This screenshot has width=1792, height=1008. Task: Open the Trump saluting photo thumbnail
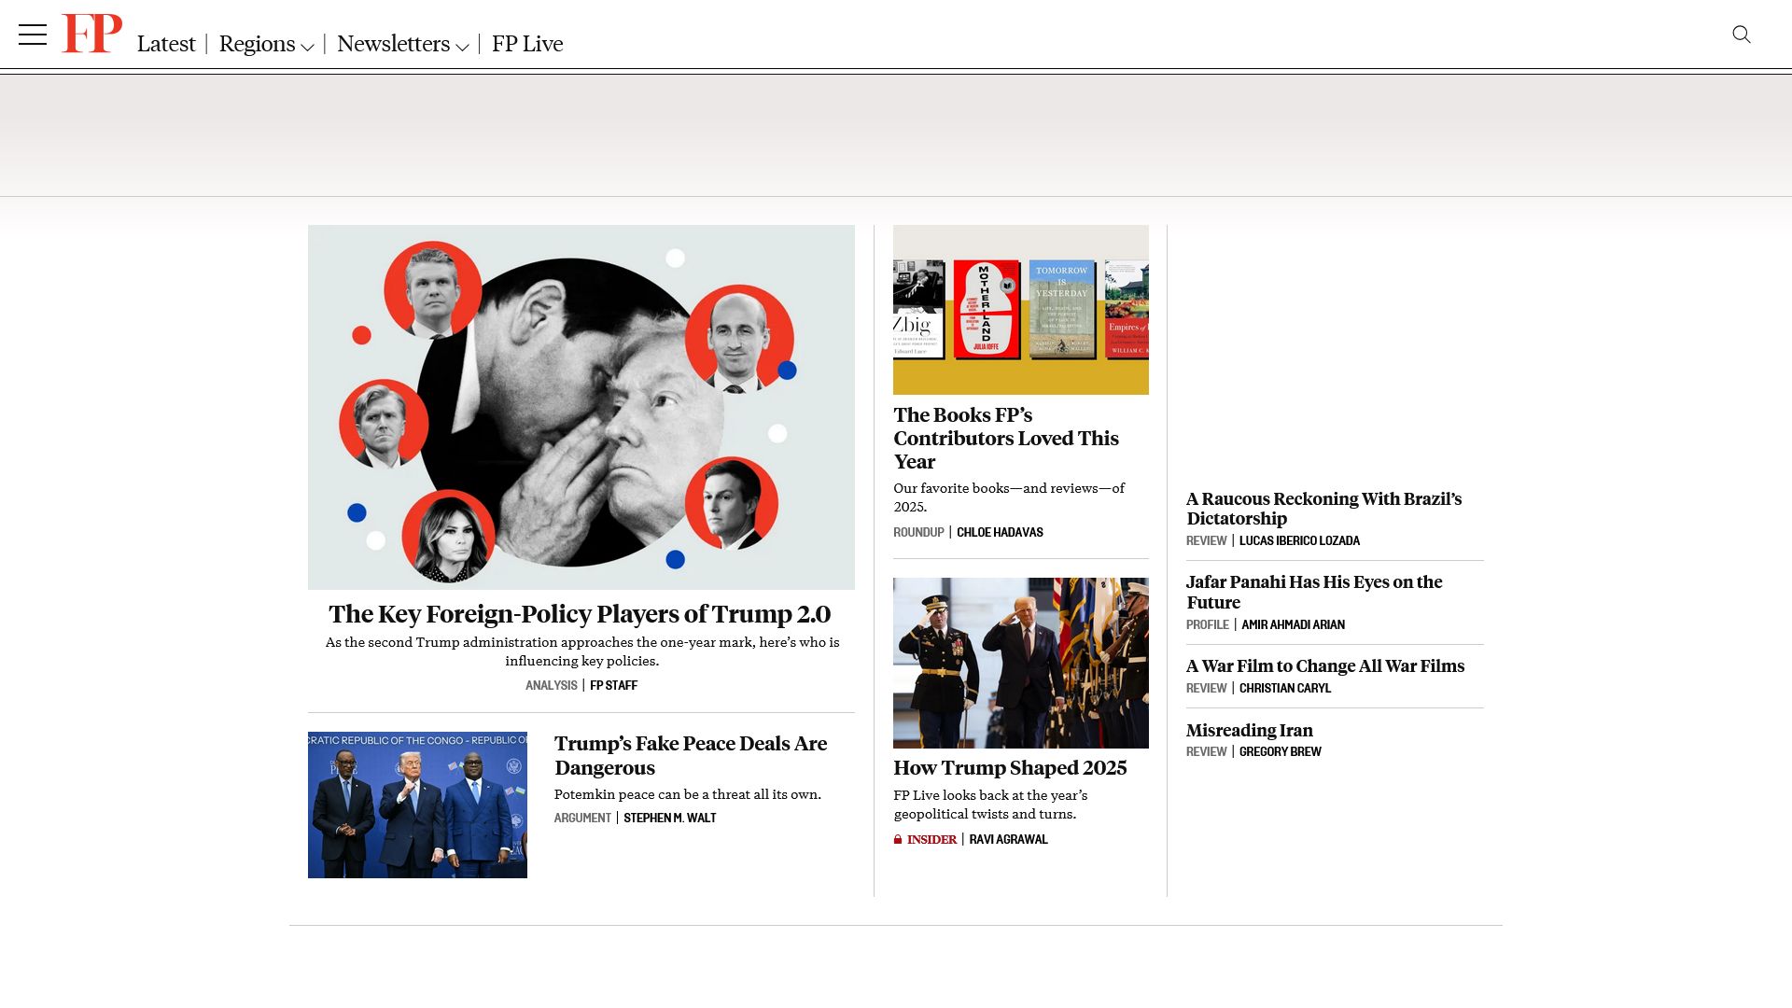(x=1021, y=663)
